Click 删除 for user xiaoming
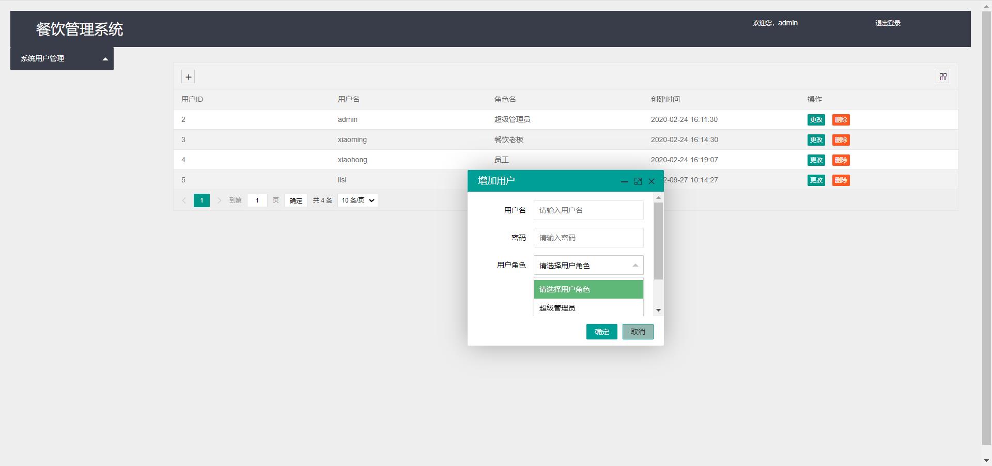 click(x=841, y=140)
